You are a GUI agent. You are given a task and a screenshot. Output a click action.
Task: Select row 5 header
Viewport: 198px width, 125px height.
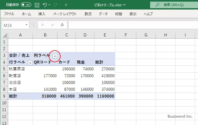click(4, 69)
